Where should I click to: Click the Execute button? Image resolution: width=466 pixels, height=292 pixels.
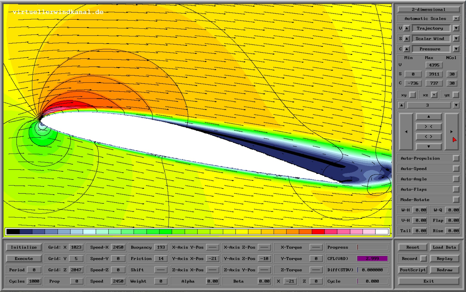pos(24,258)
